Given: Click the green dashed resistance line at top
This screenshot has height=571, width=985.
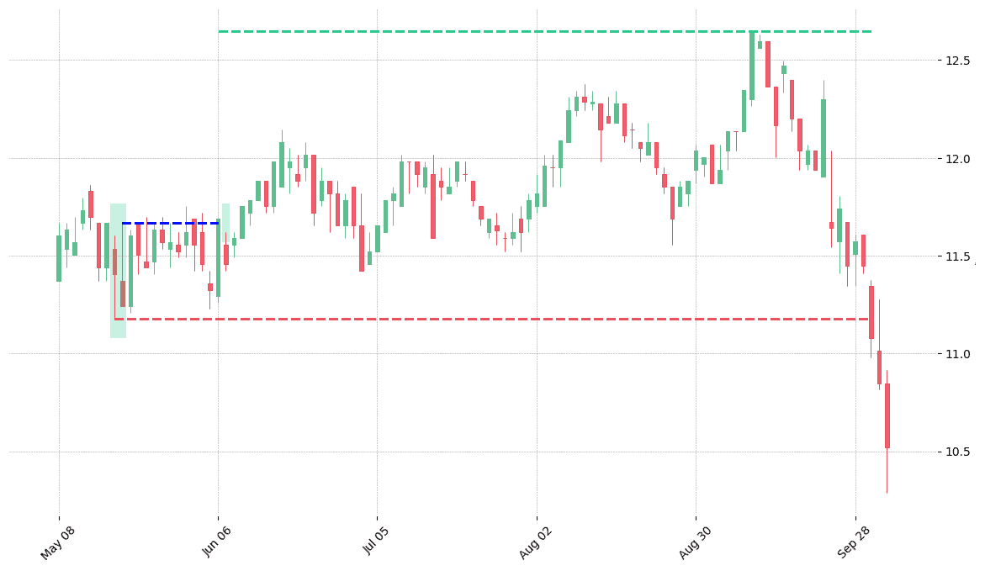Looking at the screenshot, I should coord(544,31).
